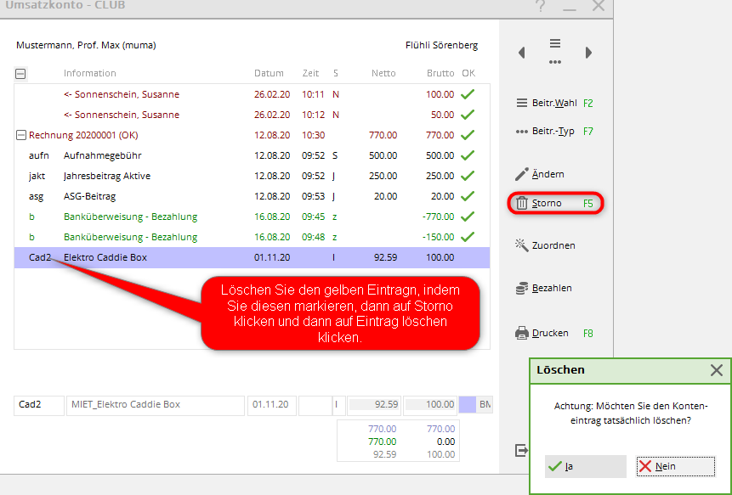
Task: Open the list menu icon between the arrows
Action: pos(555,51)
